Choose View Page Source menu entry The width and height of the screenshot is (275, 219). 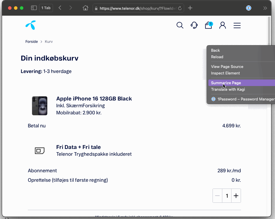tap(227, 67)
